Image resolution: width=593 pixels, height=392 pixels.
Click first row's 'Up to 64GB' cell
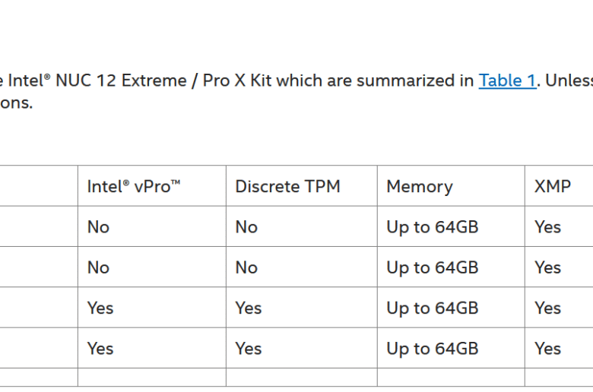451,226
